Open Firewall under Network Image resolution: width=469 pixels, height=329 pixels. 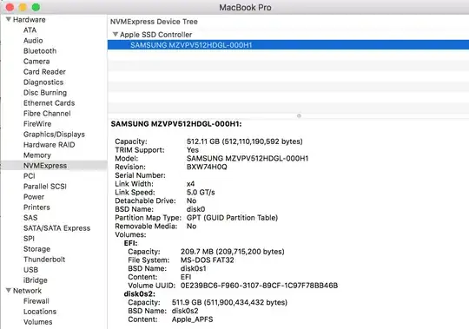click(x=36, y=301)
